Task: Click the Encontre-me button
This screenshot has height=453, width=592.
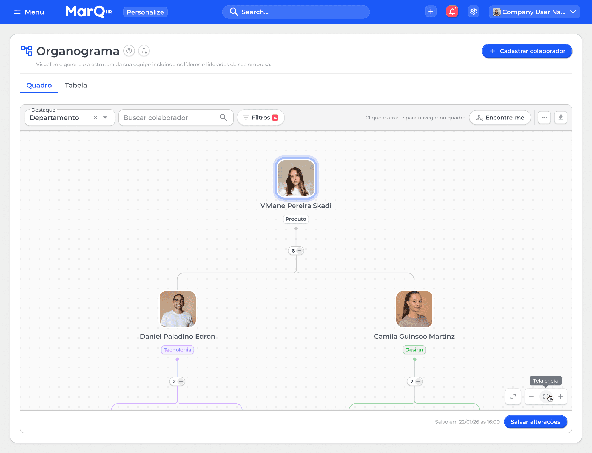Action: 500,118
